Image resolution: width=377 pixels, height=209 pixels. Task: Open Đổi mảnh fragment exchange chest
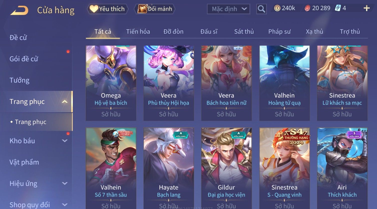point(154,9)
